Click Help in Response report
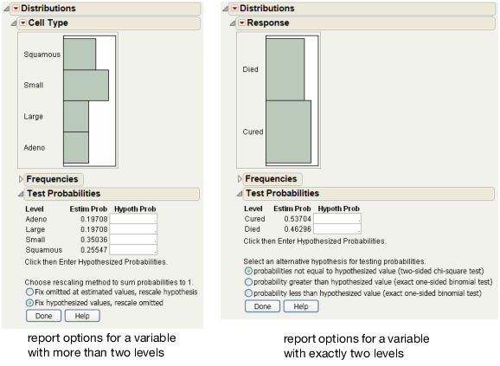The image size is (500, 366). 301,306
